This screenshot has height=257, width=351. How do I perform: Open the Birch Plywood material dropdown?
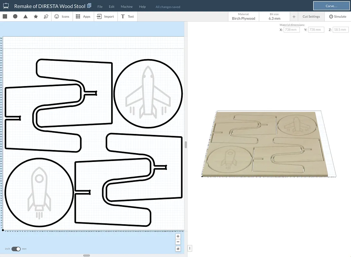coord(243,17)
